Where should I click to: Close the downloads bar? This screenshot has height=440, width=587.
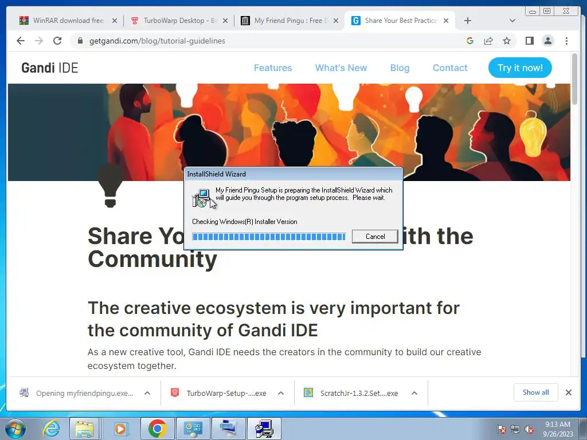569,392
